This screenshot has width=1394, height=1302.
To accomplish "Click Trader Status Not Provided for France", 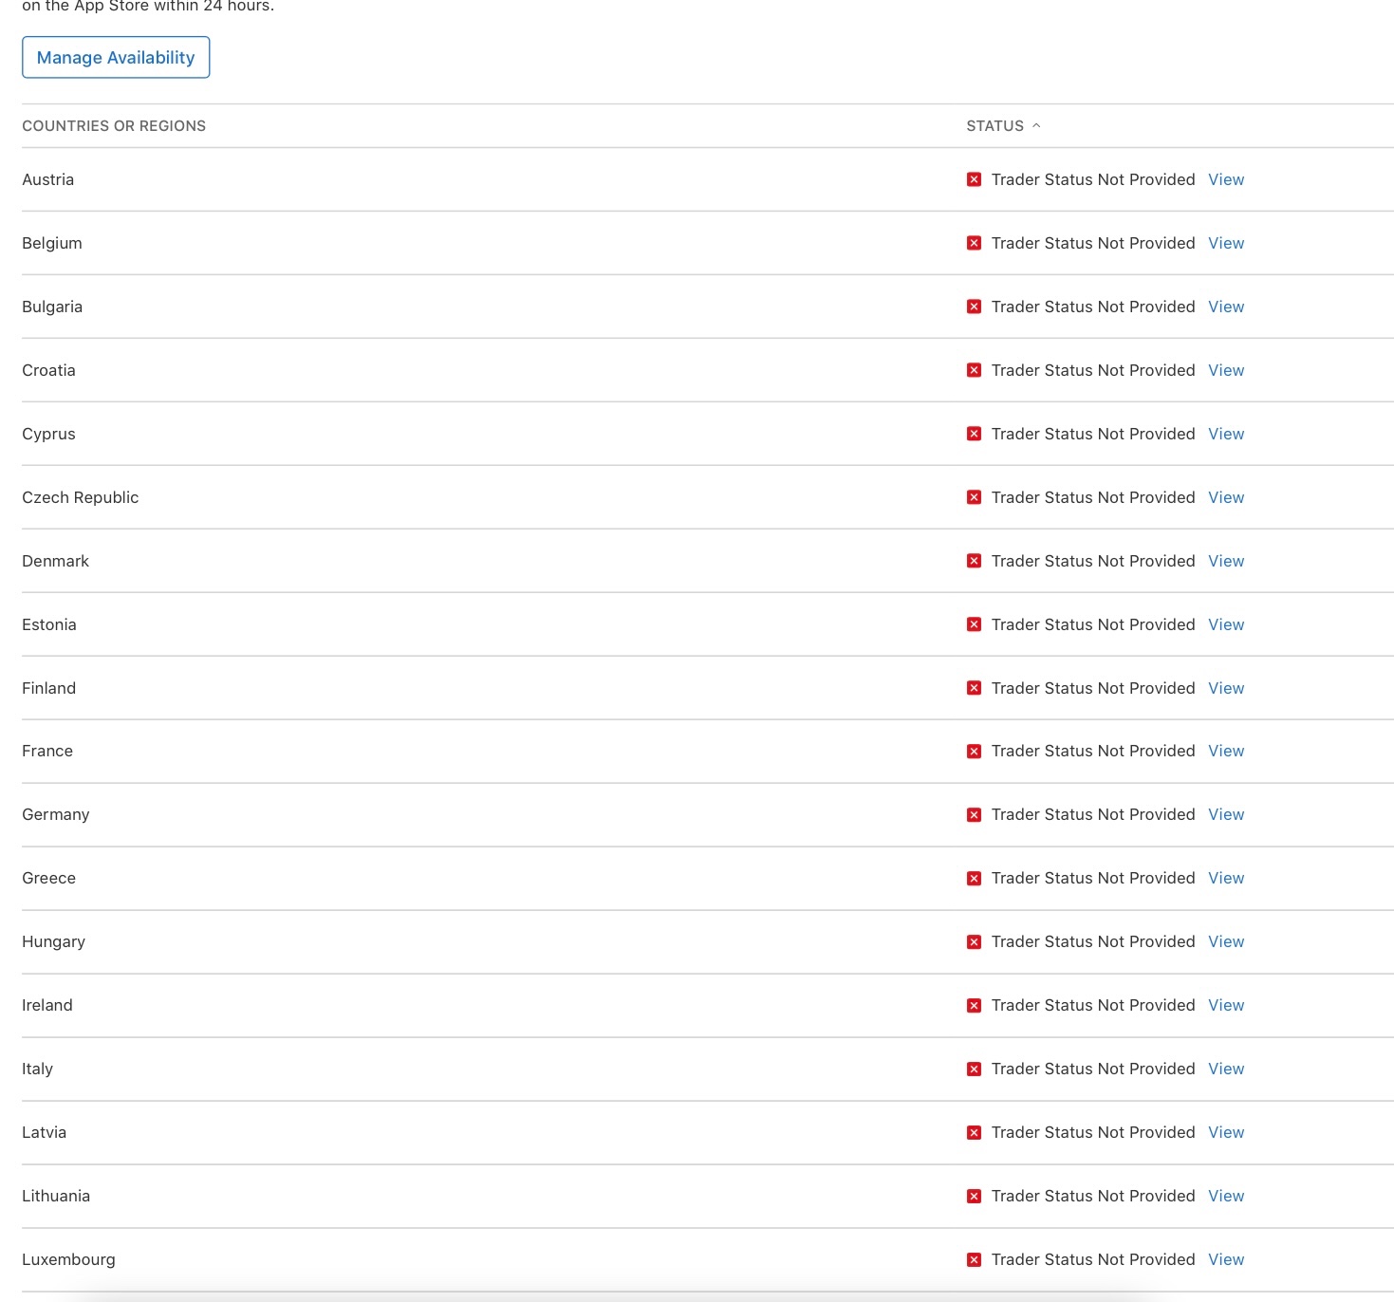I will 1093,751.
